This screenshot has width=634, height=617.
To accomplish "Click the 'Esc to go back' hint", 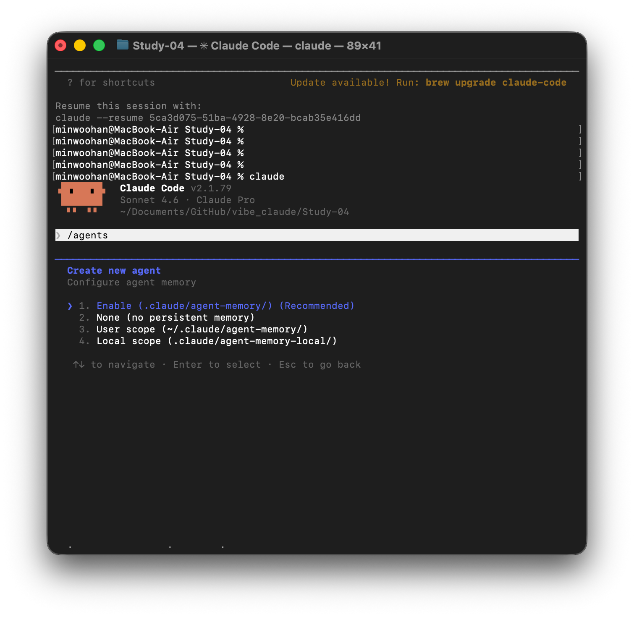I will (320, 365).
